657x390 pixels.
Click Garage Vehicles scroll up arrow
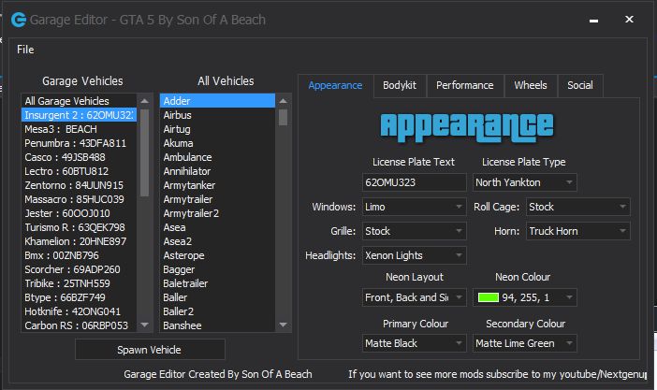tap(144, 101)
